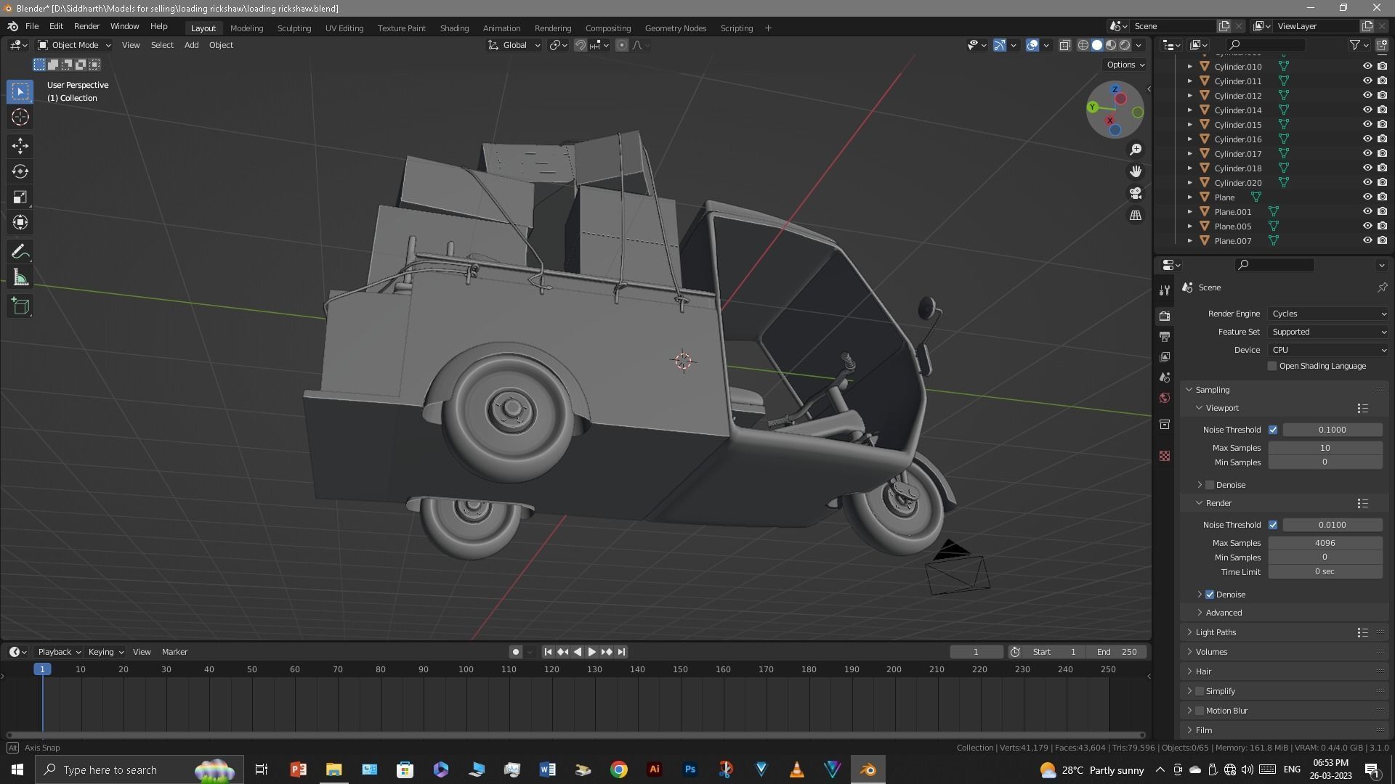
Task: Open the Render properties tab
Action: (1165, 317)
